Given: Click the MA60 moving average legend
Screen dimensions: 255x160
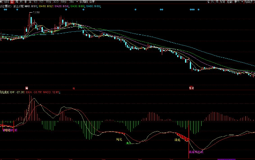Looking at the screenshot, I should [x=93, y=7].
